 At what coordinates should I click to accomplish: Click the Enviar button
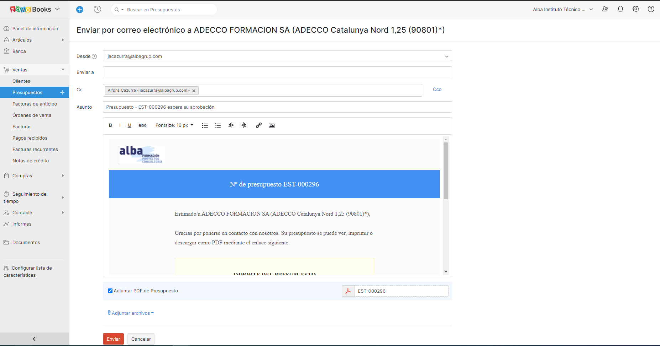(x=113, y=339)
